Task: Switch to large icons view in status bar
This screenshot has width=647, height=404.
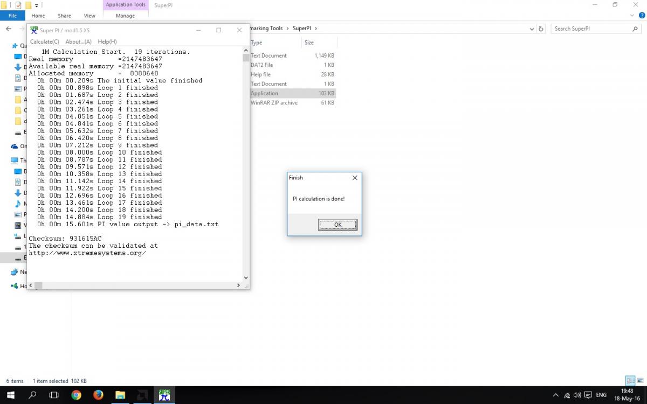Action: [640, 381]
